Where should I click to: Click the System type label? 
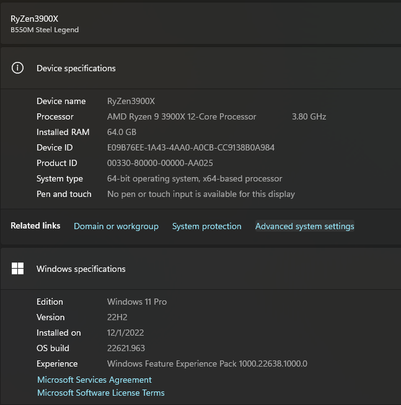[x=59, y=178]
